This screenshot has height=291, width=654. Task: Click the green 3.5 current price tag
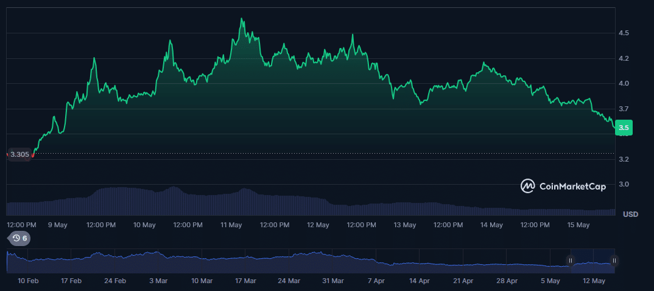(x=624, y=128)
